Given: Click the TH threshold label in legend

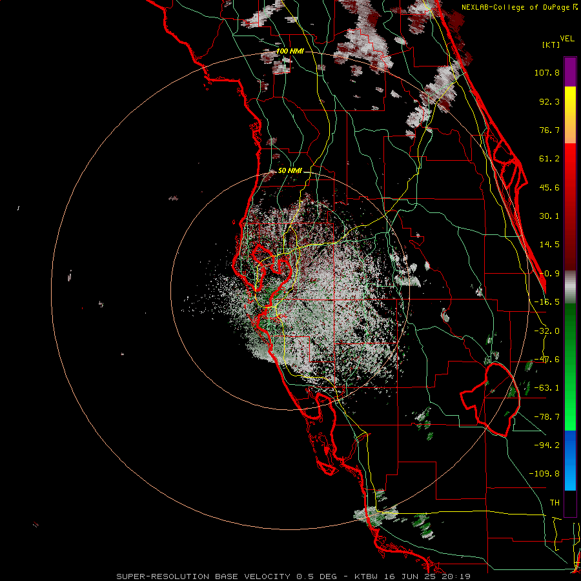Looking at the screenshot, I should point(555,503).
